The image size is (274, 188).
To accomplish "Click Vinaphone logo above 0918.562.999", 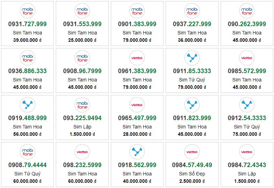I will click(x=137, y=152).
